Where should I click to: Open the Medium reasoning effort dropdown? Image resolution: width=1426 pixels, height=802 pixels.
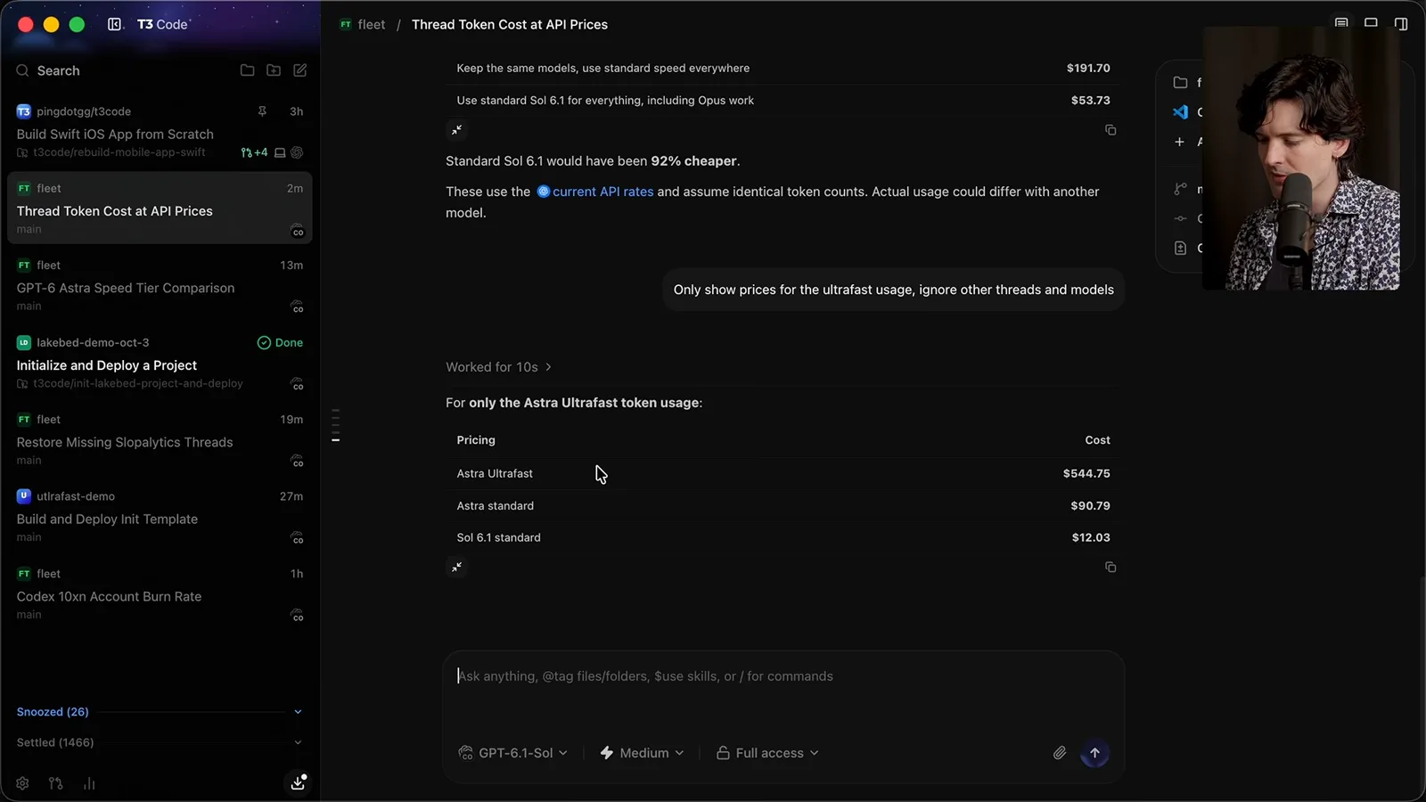pos(642,753)
